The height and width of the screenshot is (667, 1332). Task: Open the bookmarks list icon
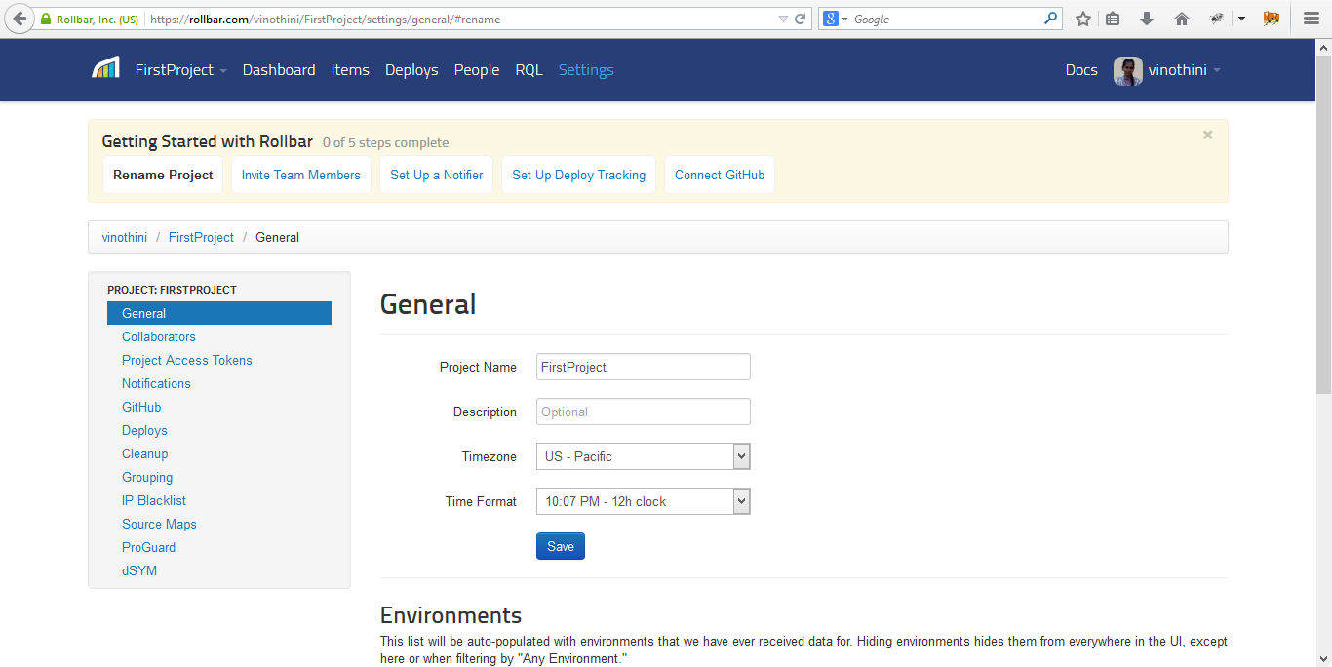[x=1114, y=19]
